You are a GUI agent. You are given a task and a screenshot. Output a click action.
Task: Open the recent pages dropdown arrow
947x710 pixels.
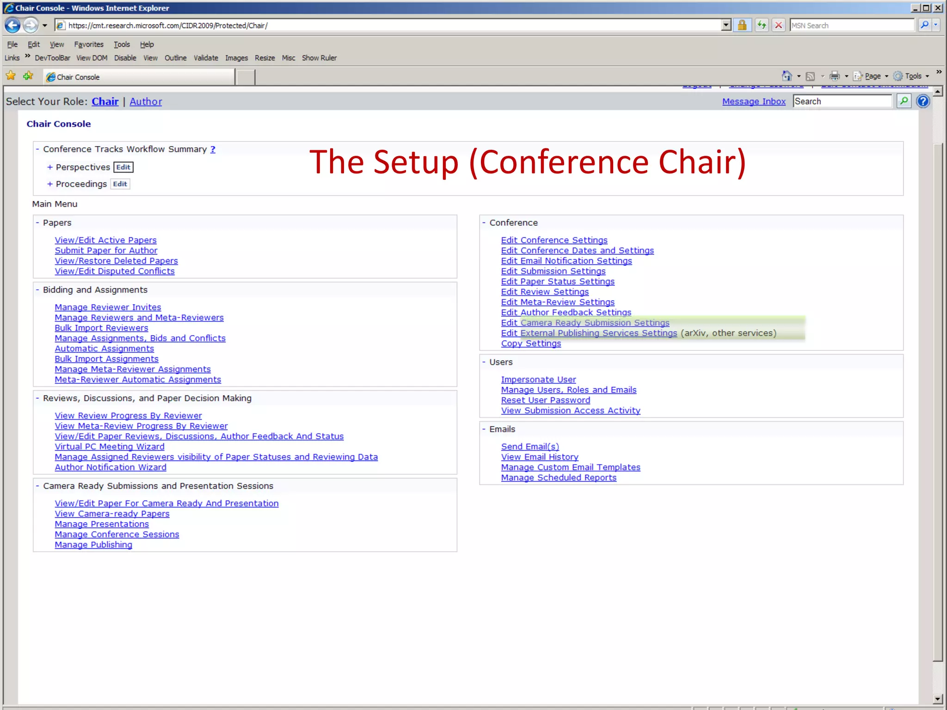click(x=45, y=25)
